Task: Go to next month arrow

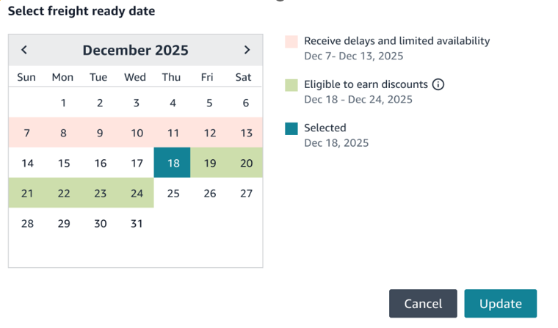Action: click(247, 50)
